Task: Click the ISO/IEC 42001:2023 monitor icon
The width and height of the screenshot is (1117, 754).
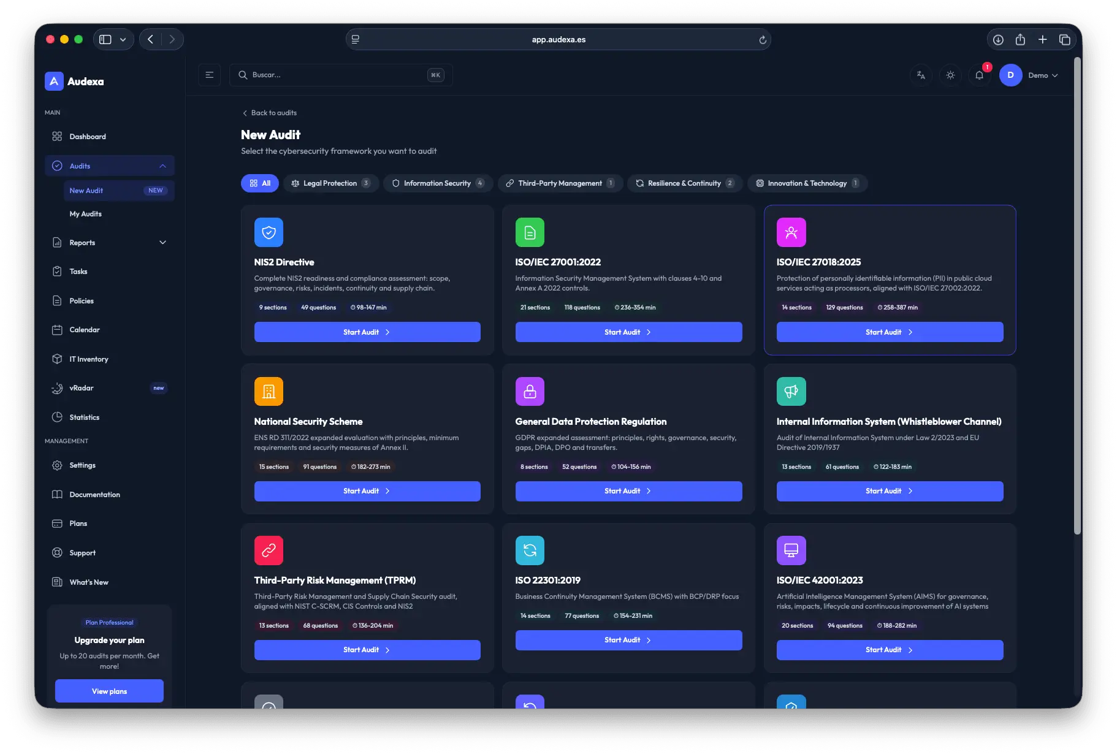Action: (791, 550)
